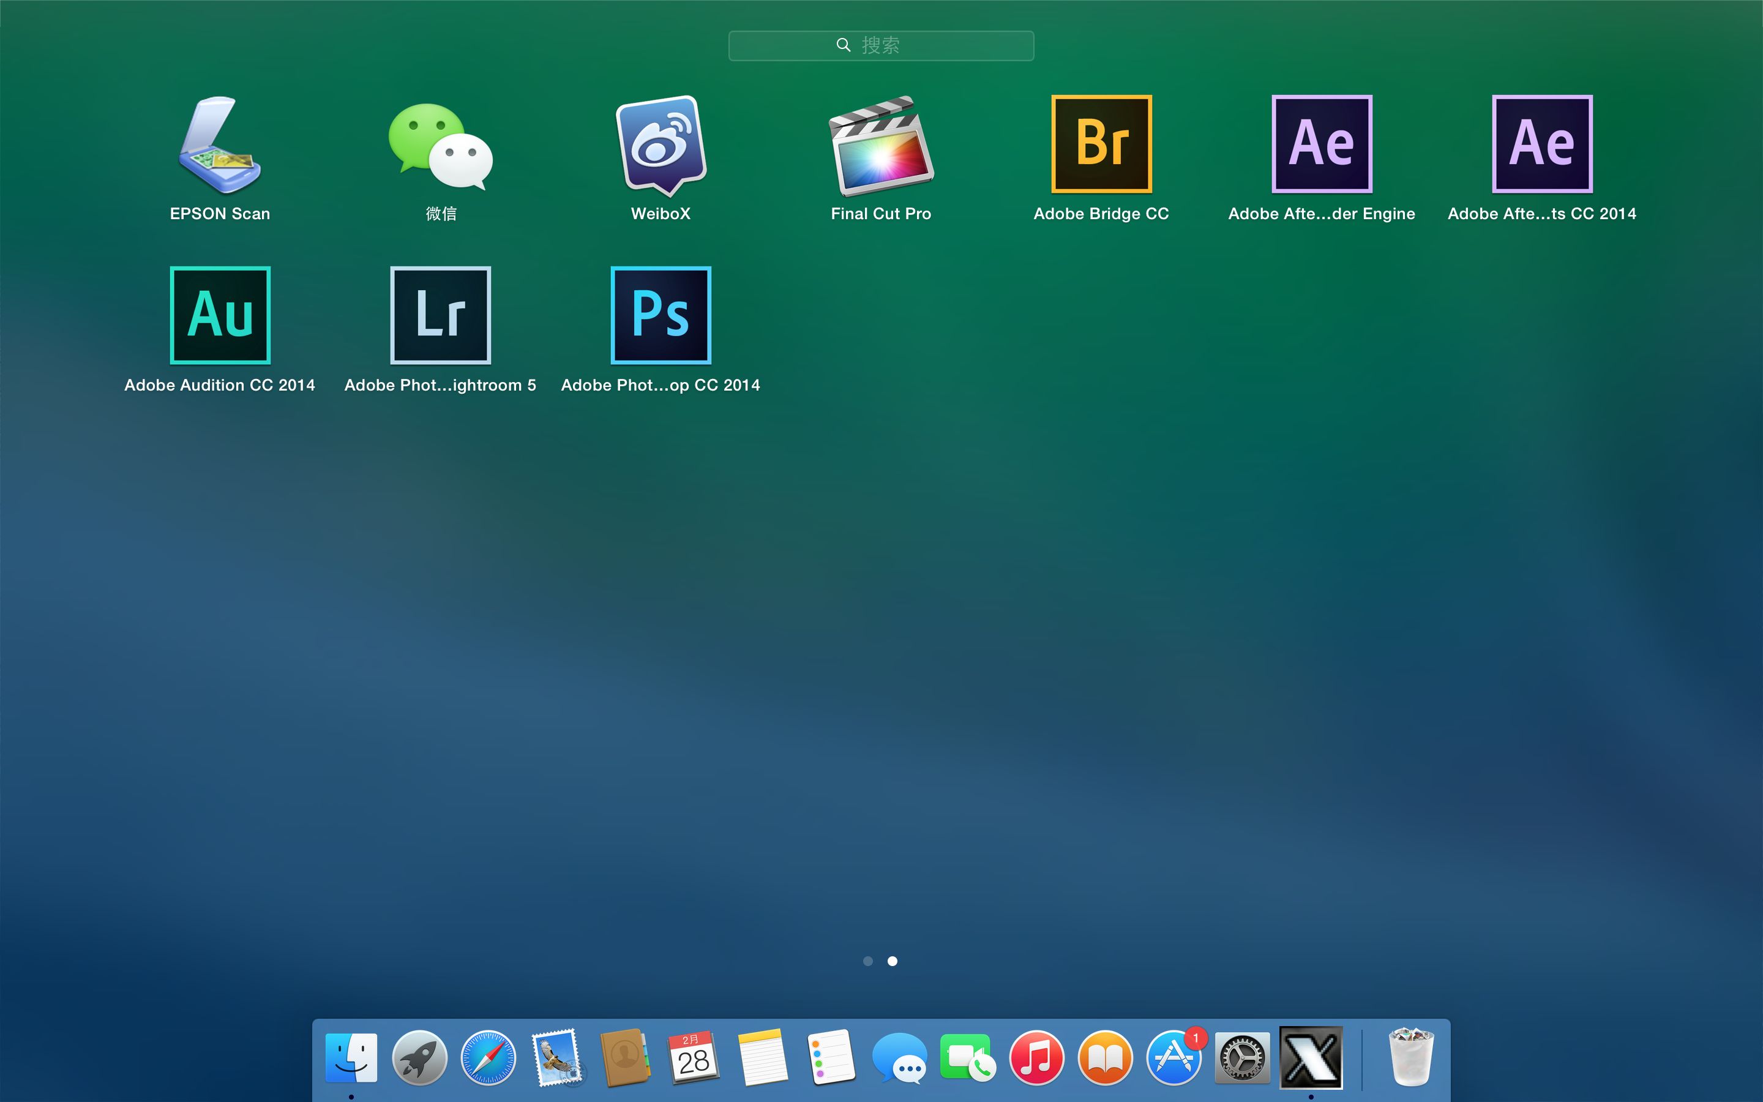Click the "Adobe Bridge CC" label

[x=1101, y=214]
